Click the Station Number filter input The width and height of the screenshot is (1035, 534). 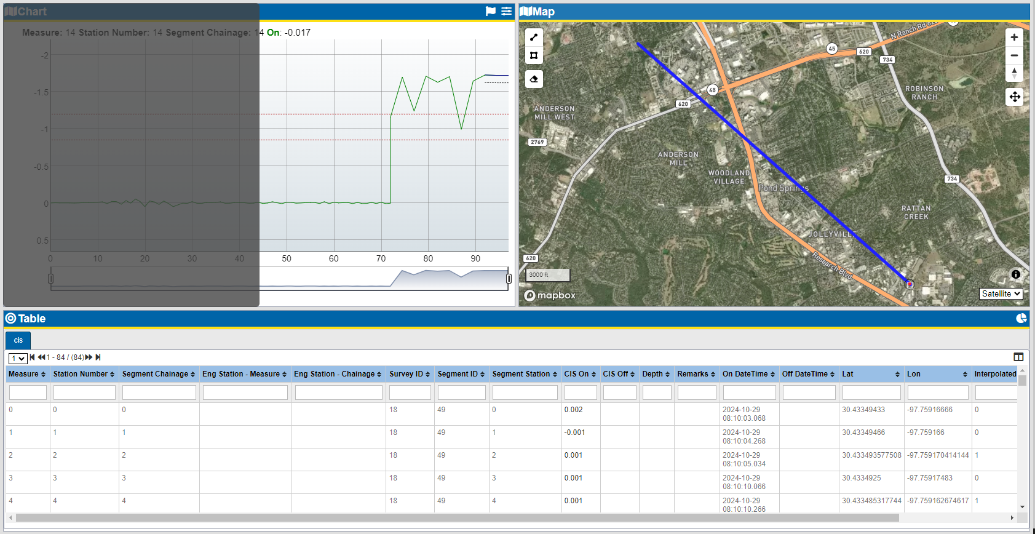(84, 393)
